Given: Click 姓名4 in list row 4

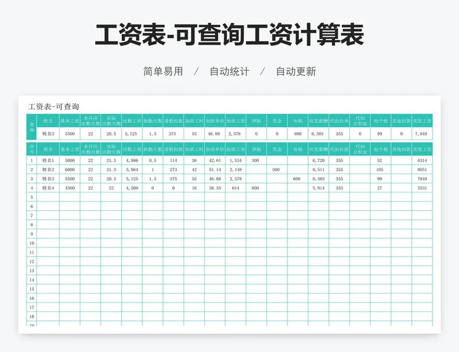Looking at the screenshot, I should [48, 188].
